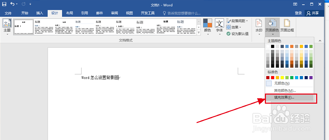Click the 共享 share button
This screenshot has height=140, width=329.
312,13
